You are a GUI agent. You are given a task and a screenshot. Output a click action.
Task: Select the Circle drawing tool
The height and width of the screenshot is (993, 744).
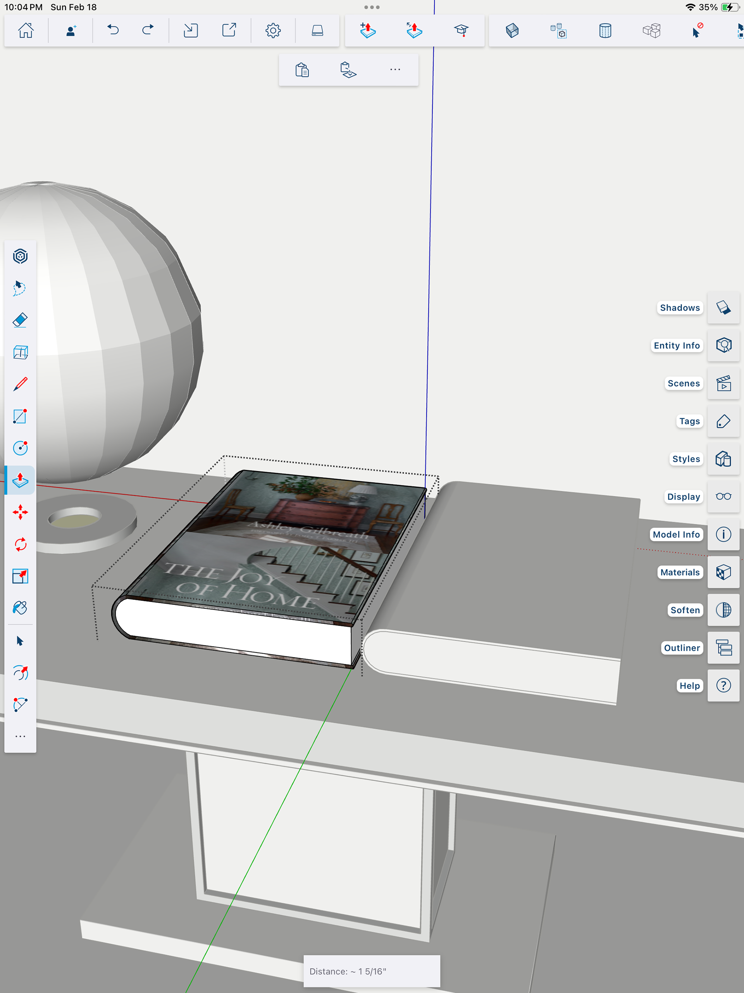coord(20,447)
